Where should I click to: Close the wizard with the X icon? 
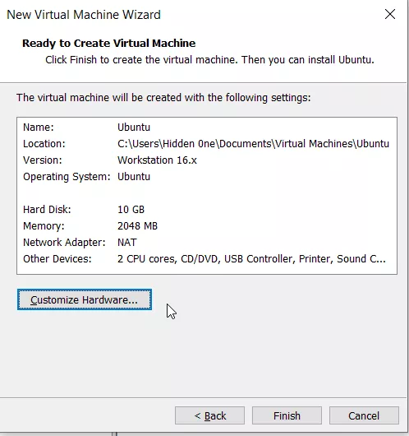tap(390, 14)
